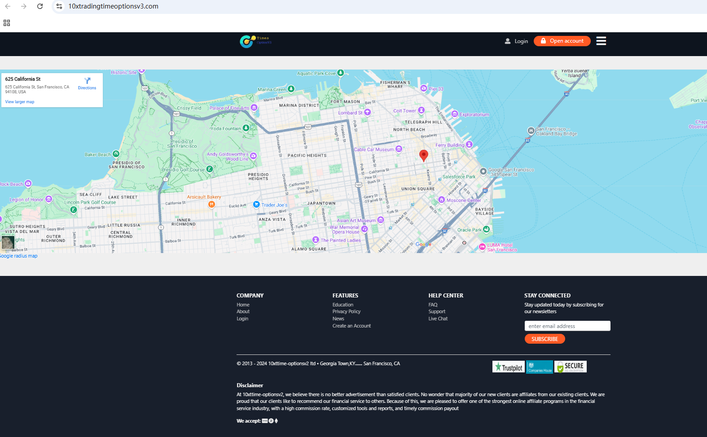Open the FAQ footer link
707x437 pixels.
point(433,305)
